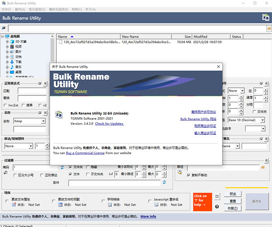Image resolution: width=272 pixels, height=227 pixels.
Task: Open the folder browse icon at path bar end
Action: (x=269, y=28)
